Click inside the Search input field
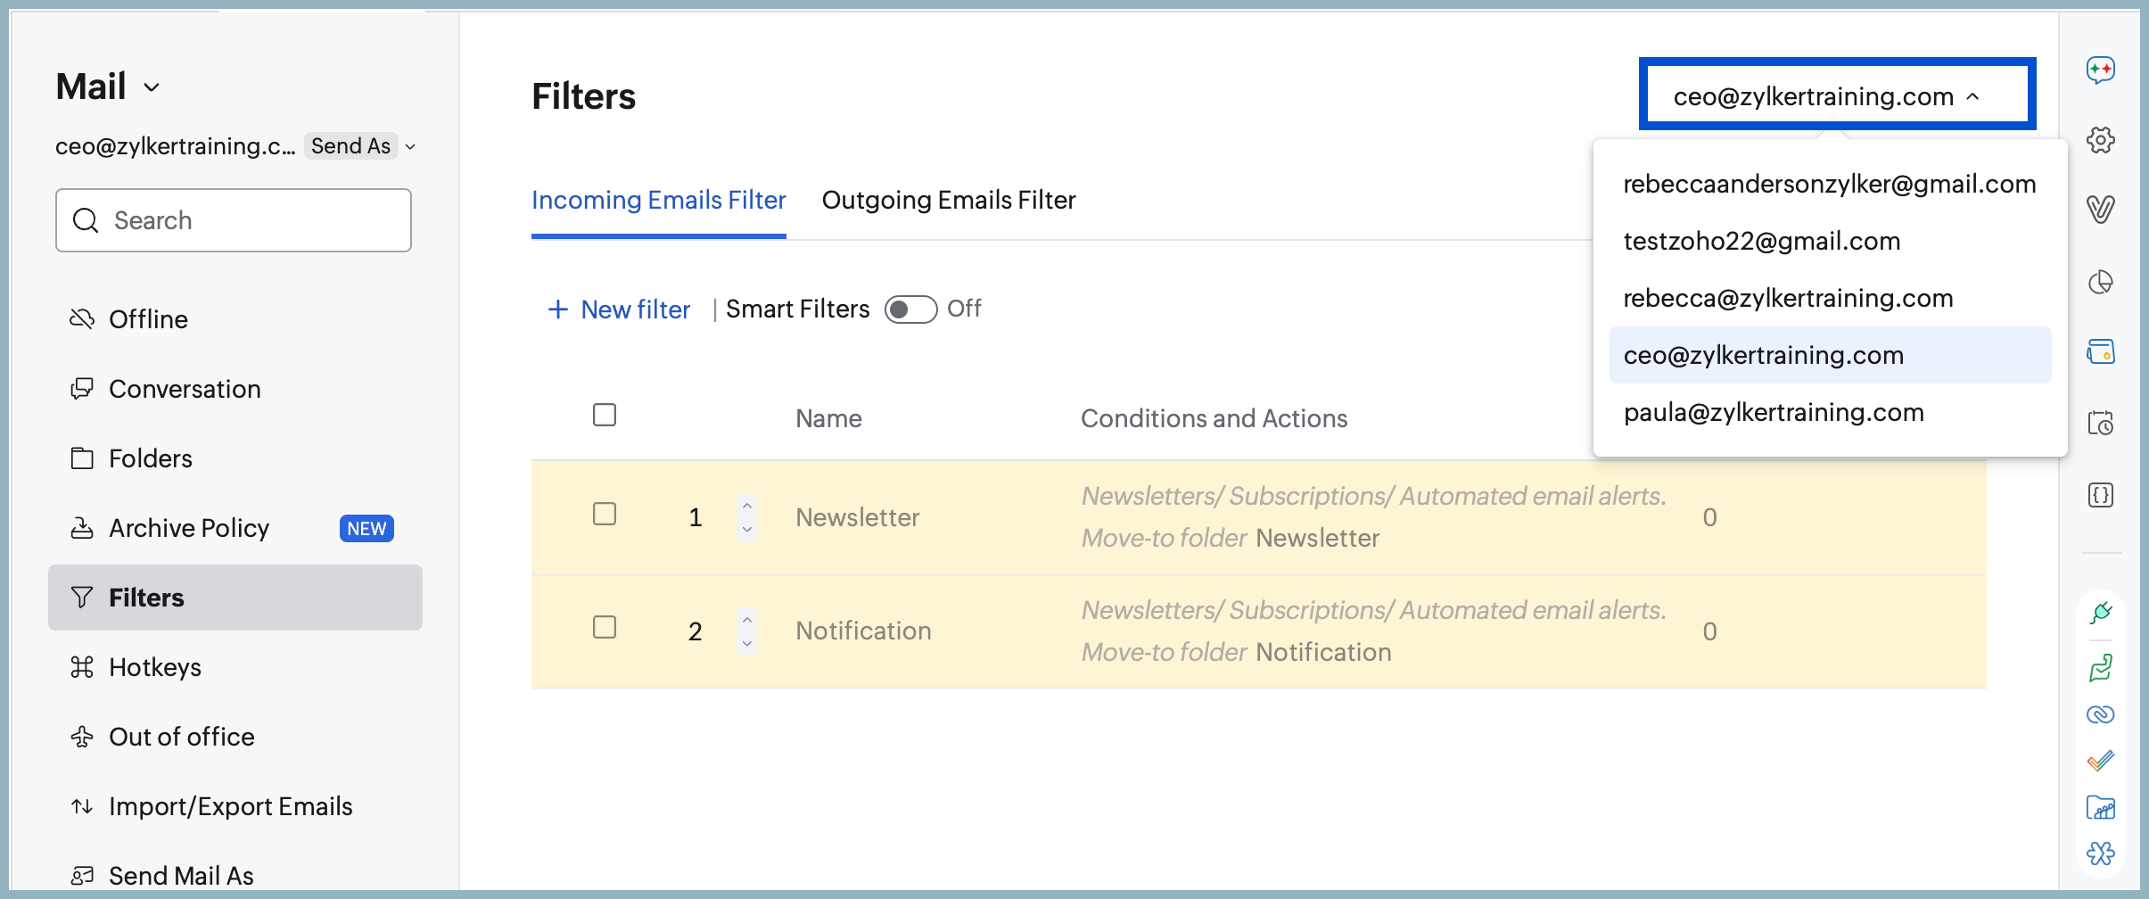 234,220
